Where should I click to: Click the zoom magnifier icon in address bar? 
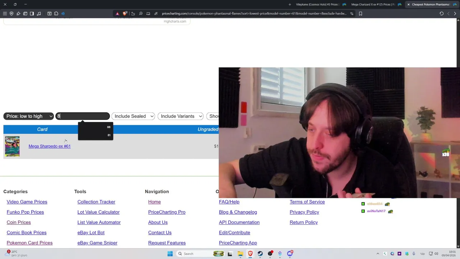[141, 14]
